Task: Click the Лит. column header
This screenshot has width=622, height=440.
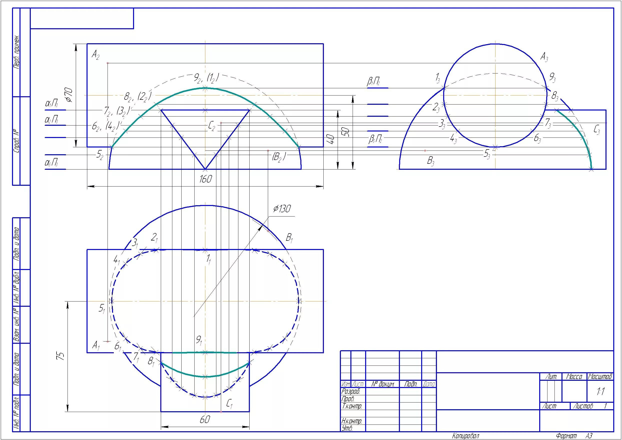Action: pyautogui.click(x=551, y=377)
